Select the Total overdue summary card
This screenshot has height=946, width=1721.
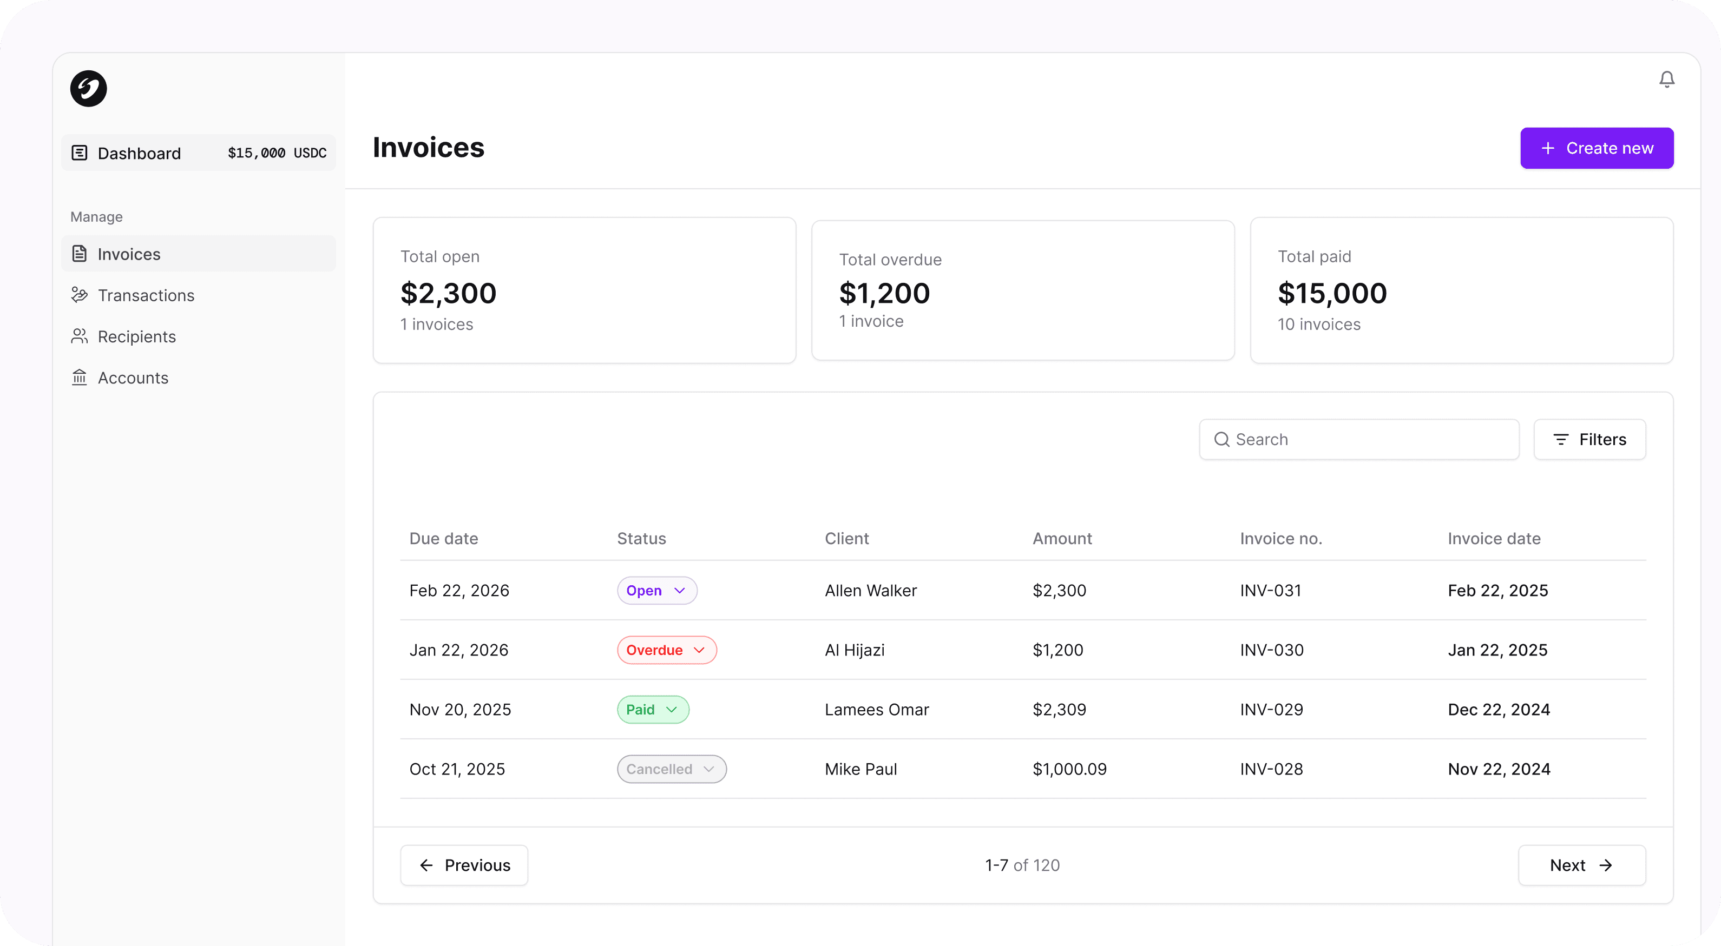coord(1022,290)
